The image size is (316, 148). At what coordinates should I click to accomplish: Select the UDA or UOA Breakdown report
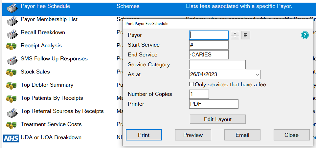(51, 137)
